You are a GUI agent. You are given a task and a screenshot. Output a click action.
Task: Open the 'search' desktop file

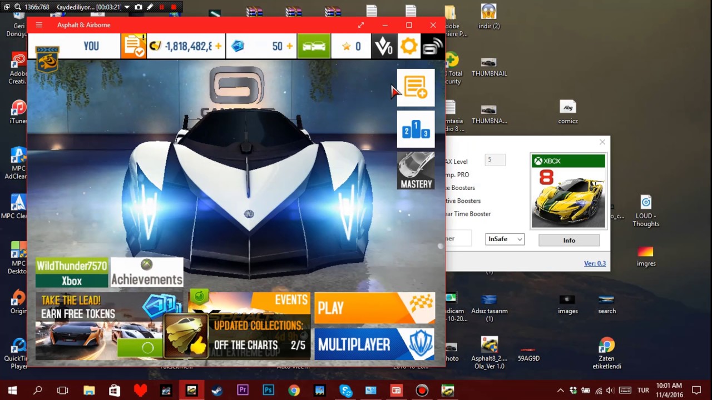click(607, 303)
